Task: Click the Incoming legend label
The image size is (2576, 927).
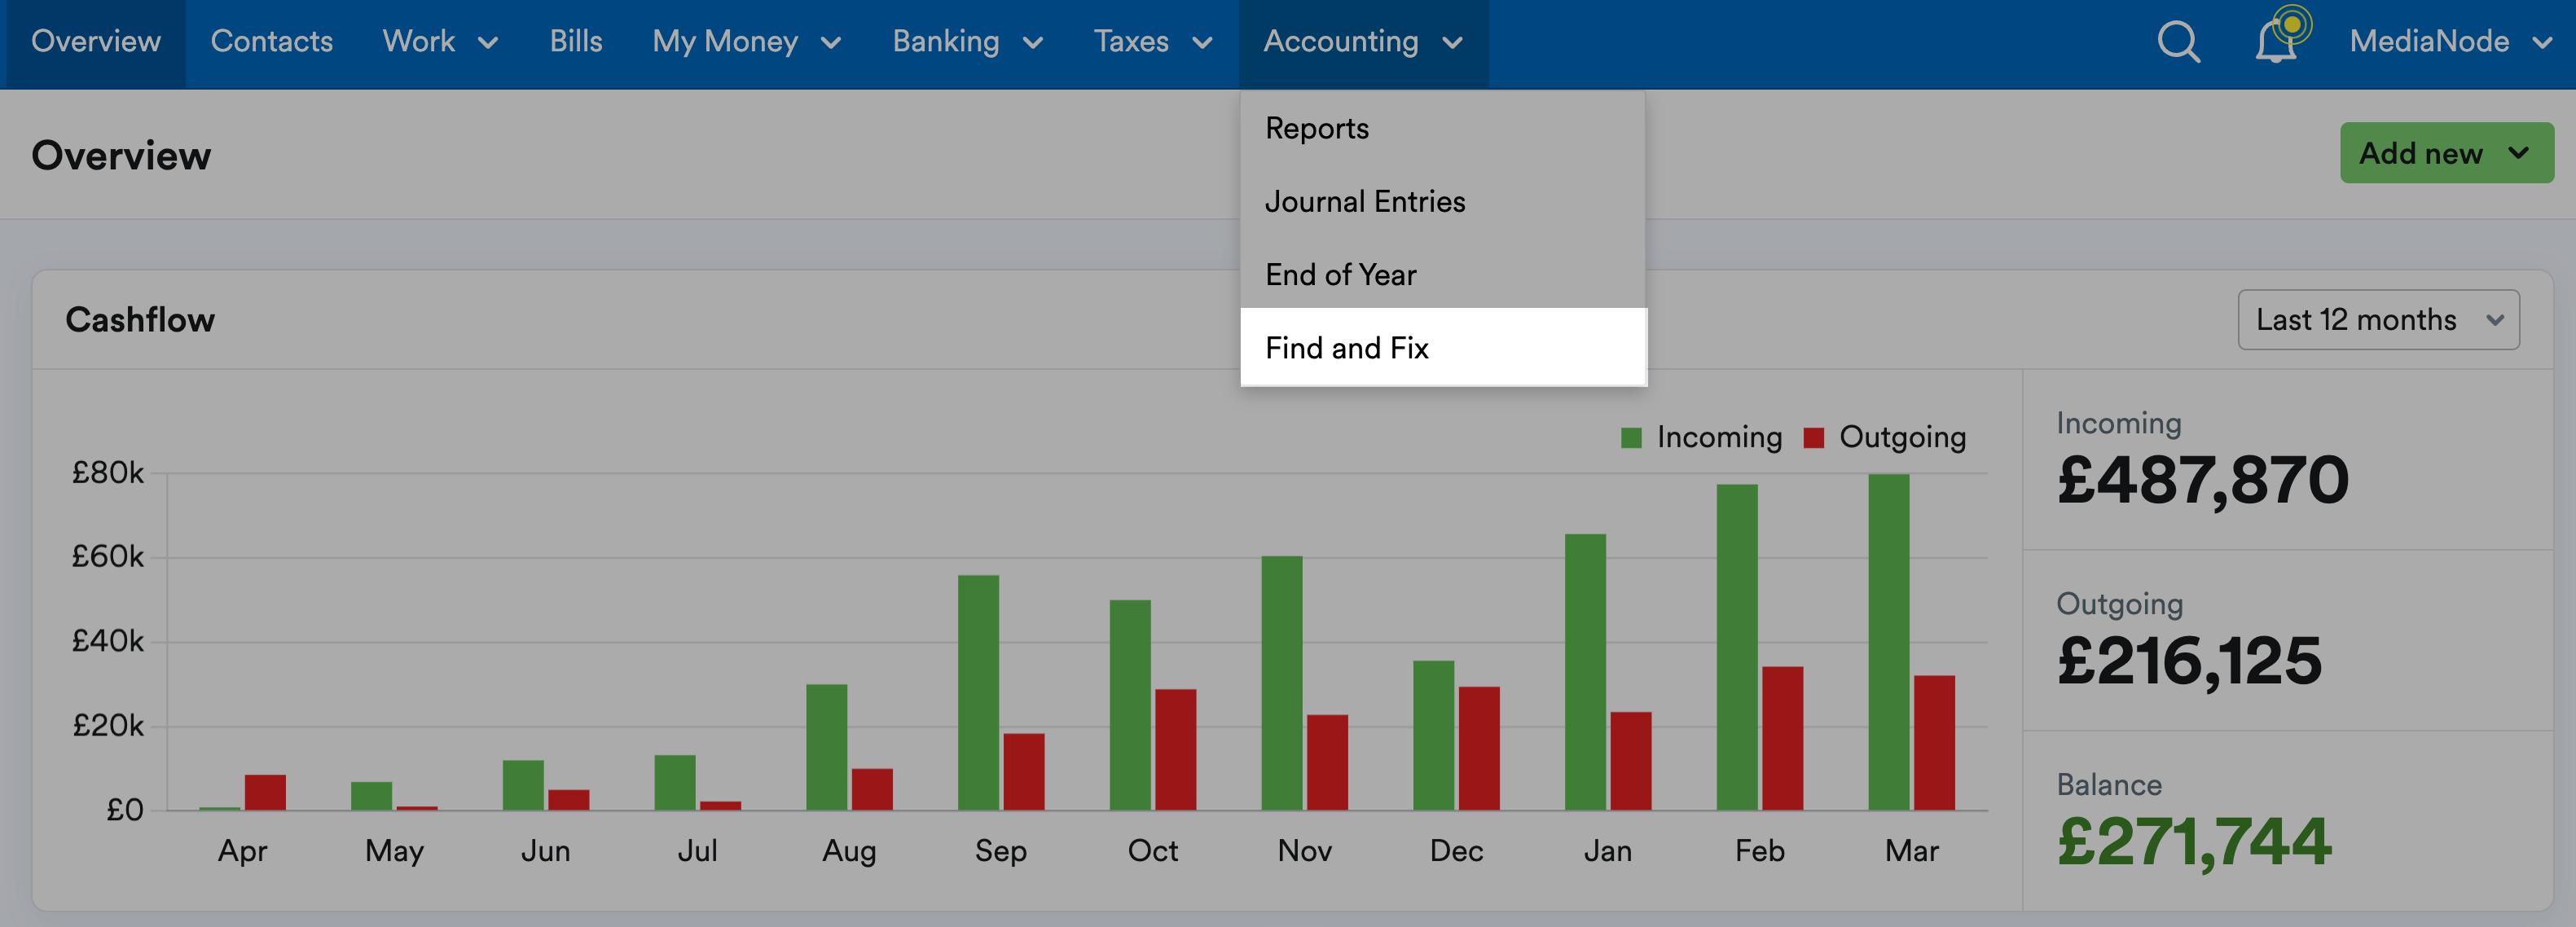Action: (x=1719, y=437)
